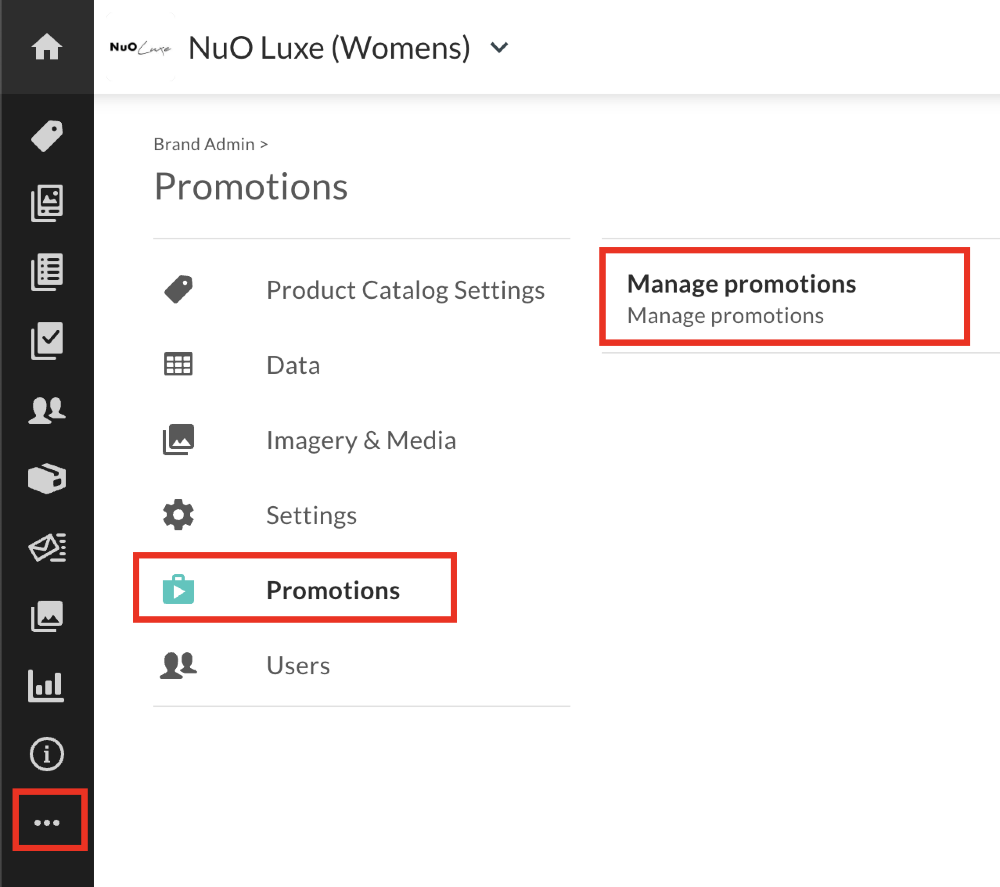Open the people icon in dark sidebar

(x=47, y=410)
